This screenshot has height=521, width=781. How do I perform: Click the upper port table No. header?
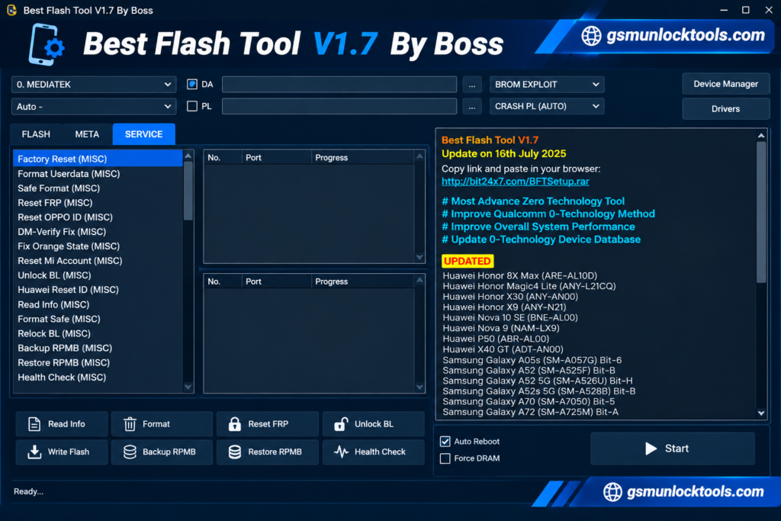pos(223,157)
